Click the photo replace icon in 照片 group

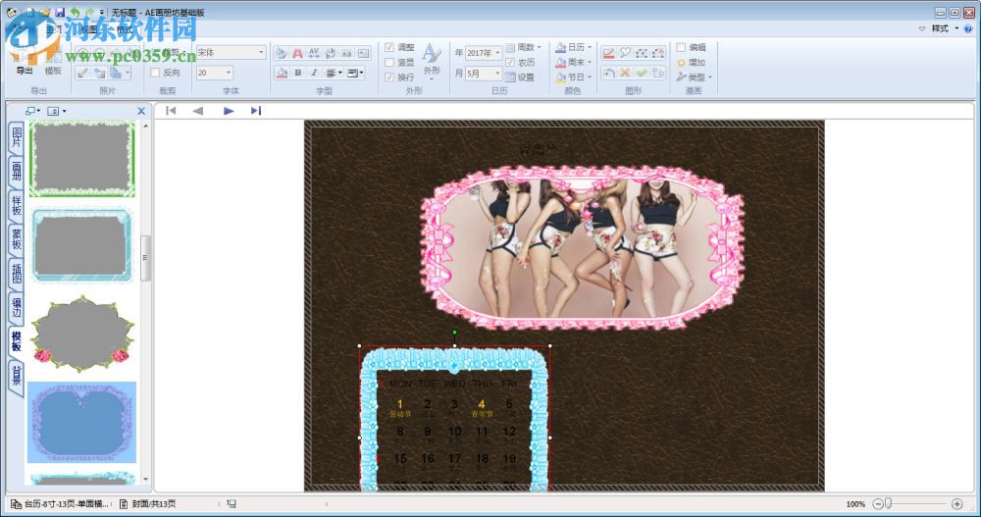pyautogui.click(x=99, y=73)
